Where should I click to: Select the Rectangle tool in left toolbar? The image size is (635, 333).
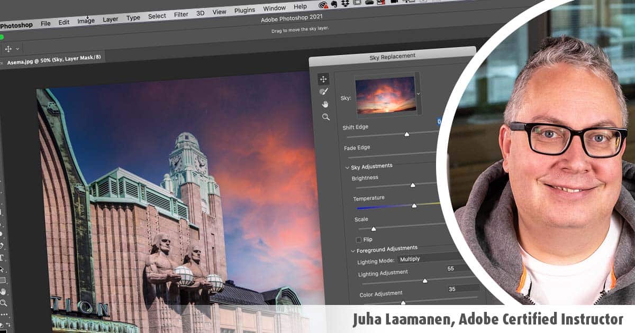pyautogui.click(x=2, y=280)
